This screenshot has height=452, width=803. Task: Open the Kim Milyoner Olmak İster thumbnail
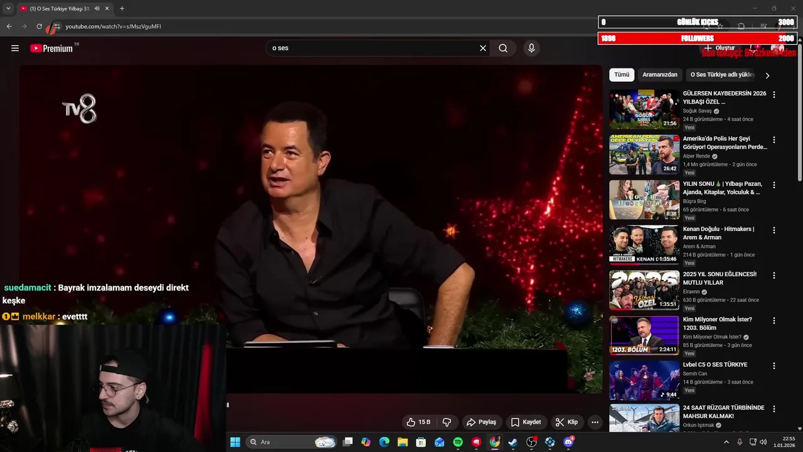tap(644, 335)
